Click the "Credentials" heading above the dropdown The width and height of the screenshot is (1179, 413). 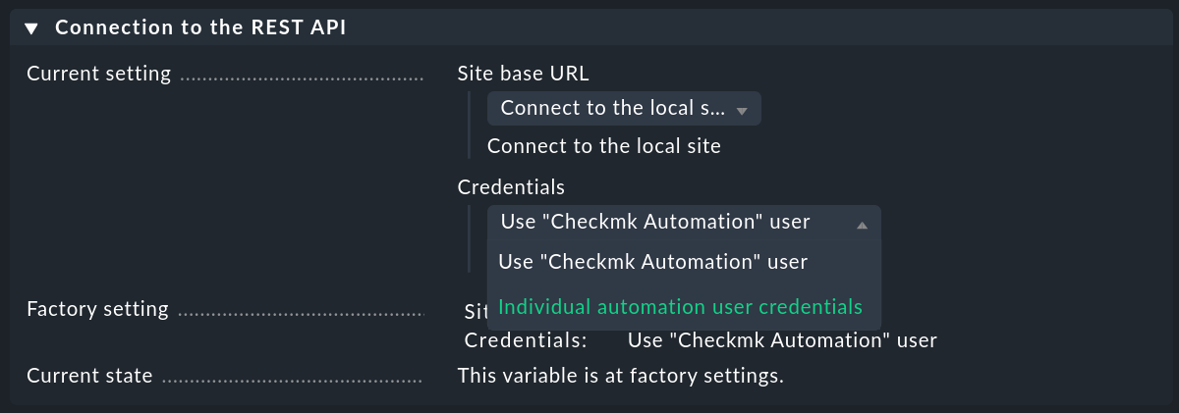click(511, 186)
